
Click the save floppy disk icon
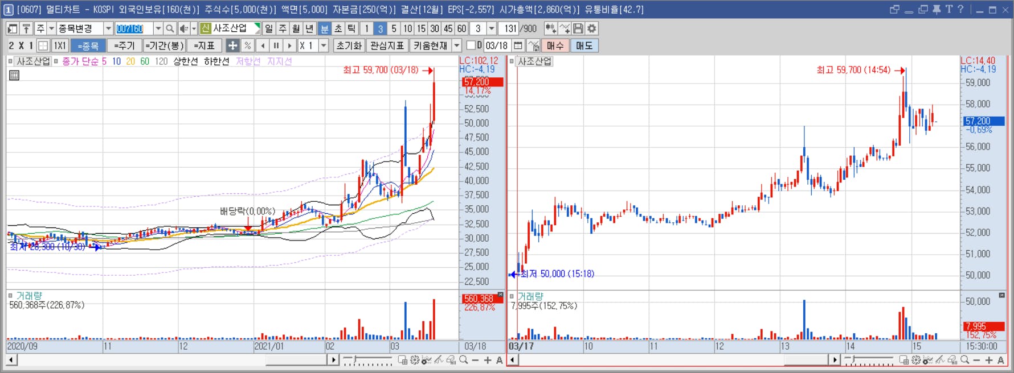coord(578,28)
